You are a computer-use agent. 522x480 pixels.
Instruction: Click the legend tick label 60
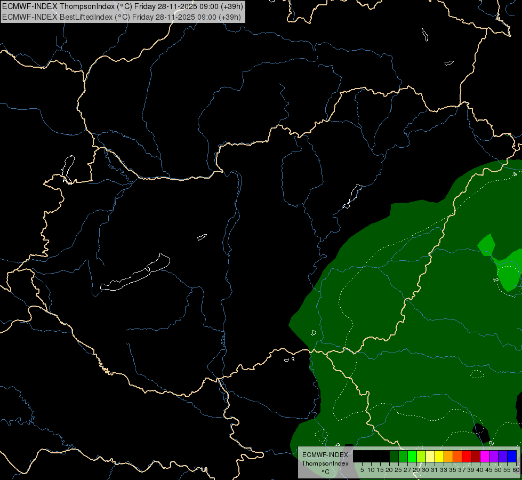[516, 470]
